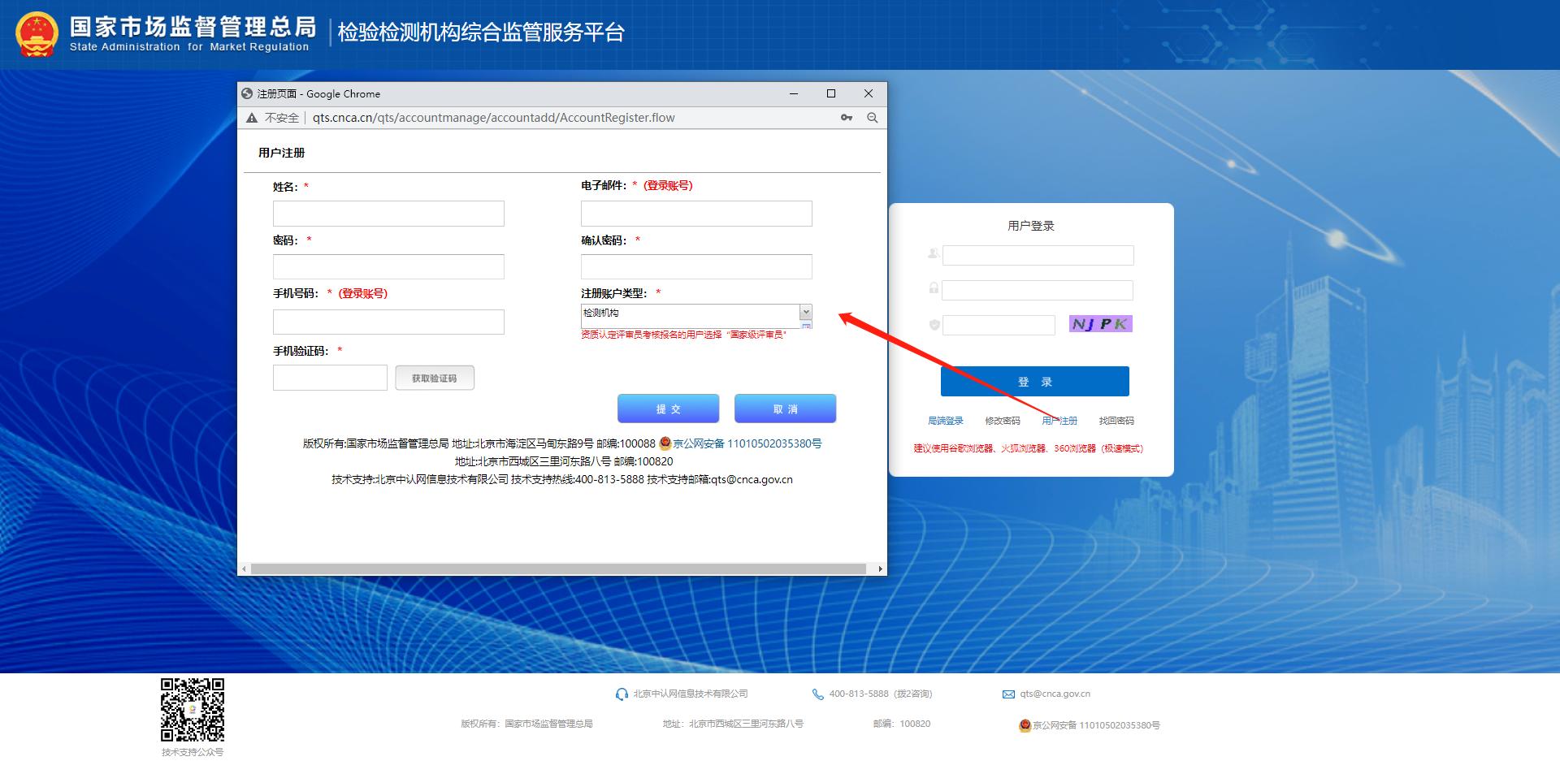Click the key icon in Chrome address bar
Viewport: 1560px width, 761px height.
pos(846,118)
